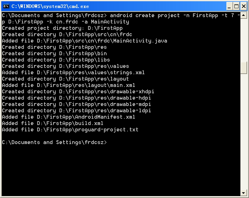The height and width of the screenshot is (198, 249).
Task: Minimize the command prompt window
Action: click(229, 6)
